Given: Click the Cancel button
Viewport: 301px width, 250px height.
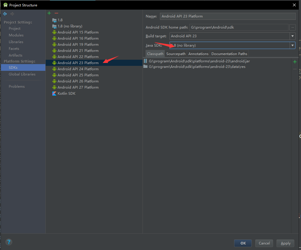Looking at the screenshot, I should click(x=264, y=243).
